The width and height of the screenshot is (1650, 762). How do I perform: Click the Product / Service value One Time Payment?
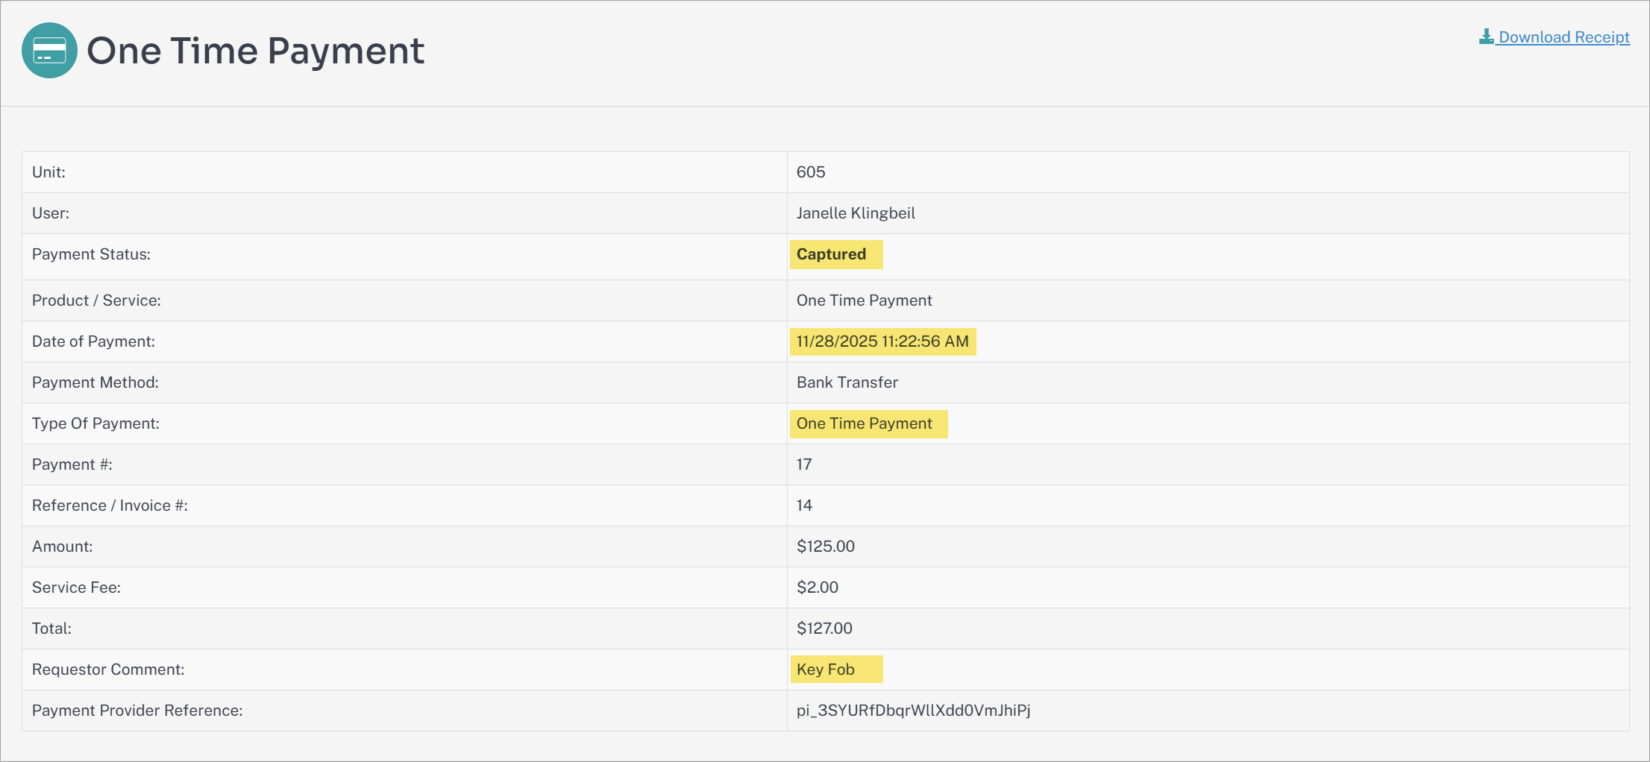pyautogui.click(x=864, y=300)
